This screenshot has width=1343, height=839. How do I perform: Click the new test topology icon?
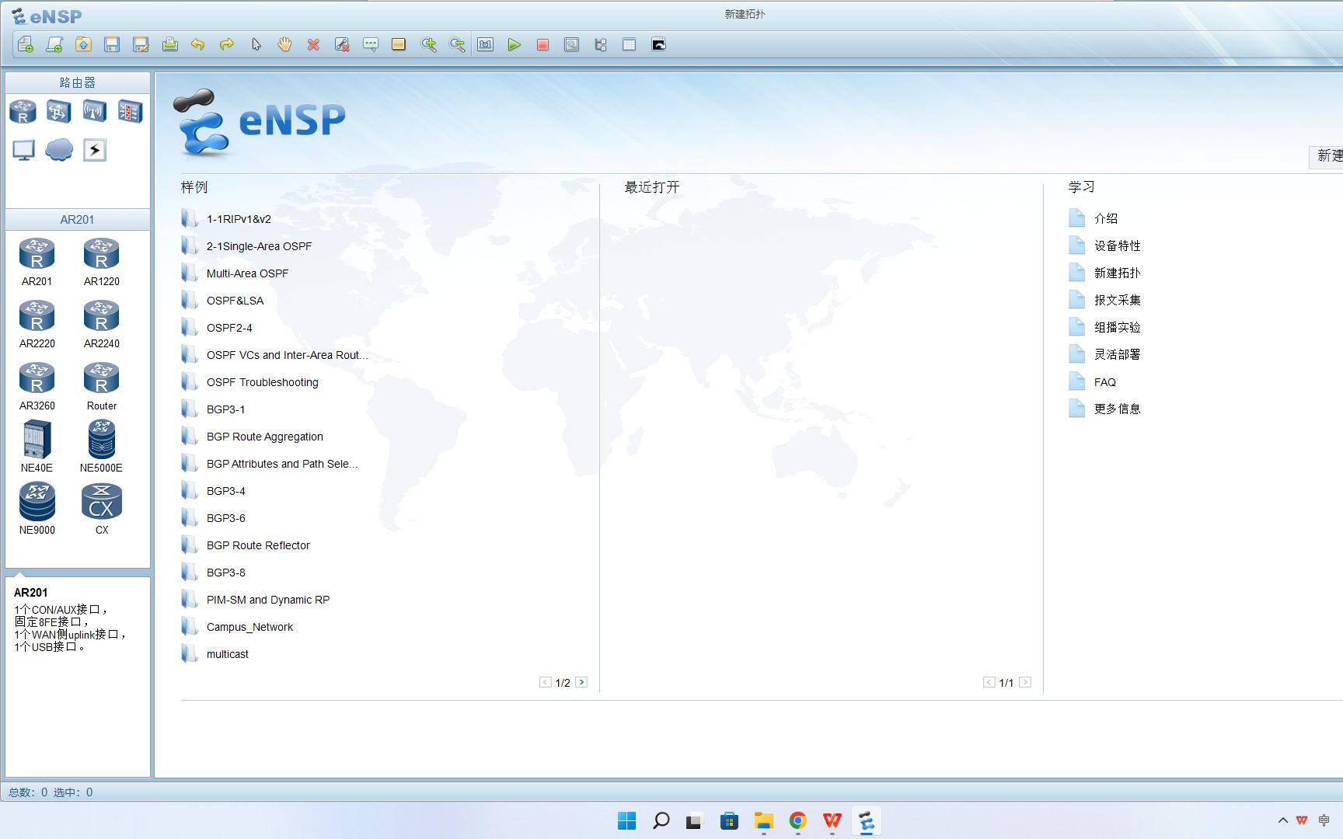(x=54, y=44)
